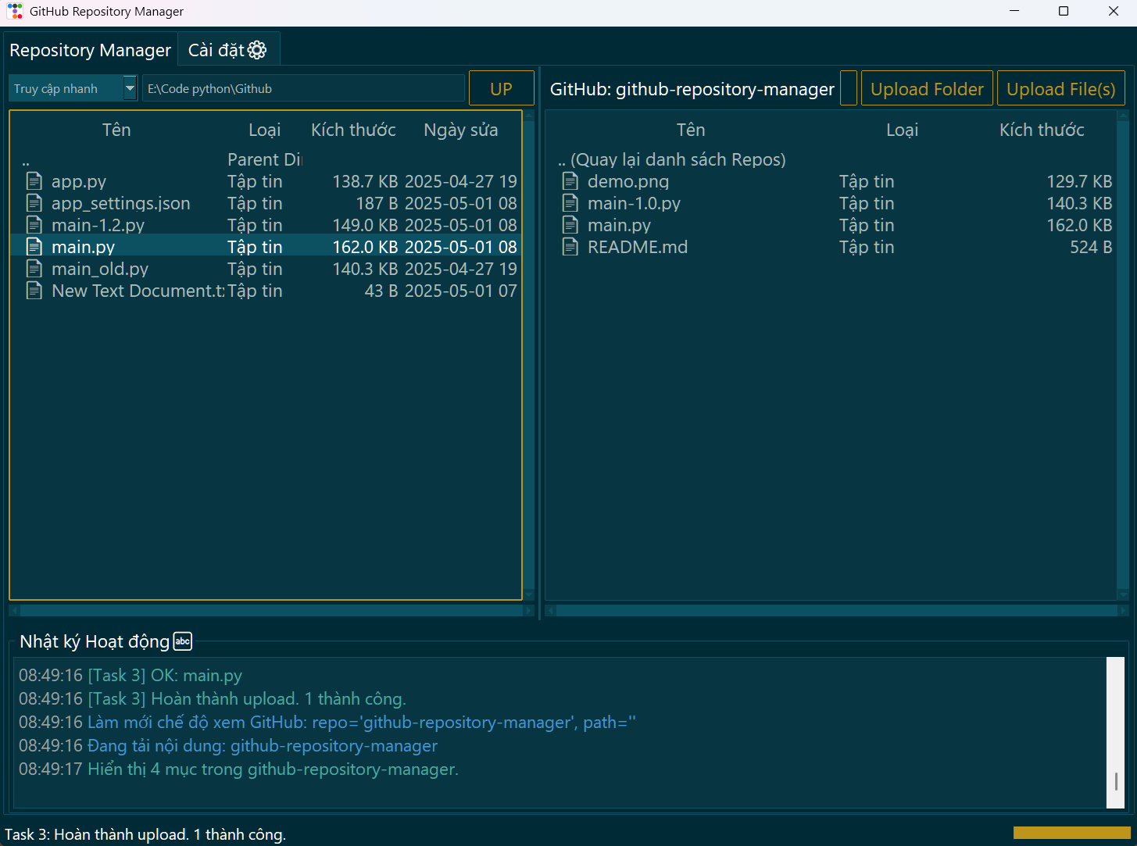Click the 'GitHub: github-repository-manager' label
This screenshot has height=846, width=1137.
(692, 89)
